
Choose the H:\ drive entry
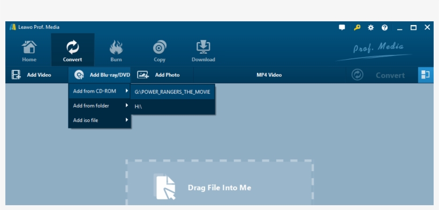pos(172,106)
